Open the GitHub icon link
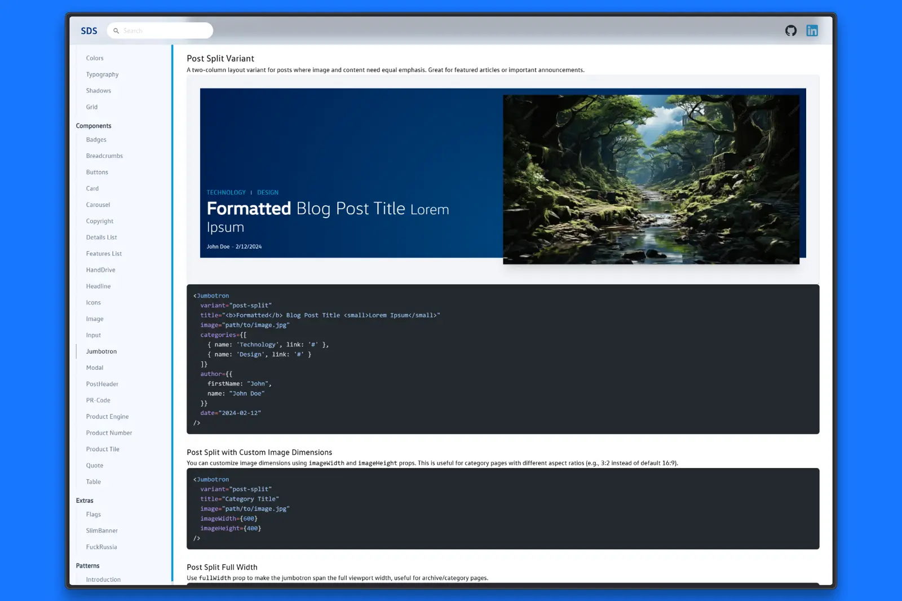 tap(790, 31)
